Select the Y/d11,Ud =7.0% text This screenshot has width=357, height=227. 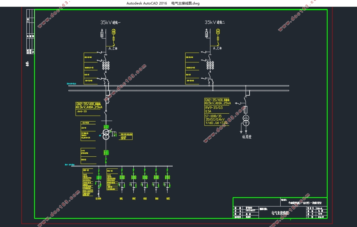click(x=217, y=123)
